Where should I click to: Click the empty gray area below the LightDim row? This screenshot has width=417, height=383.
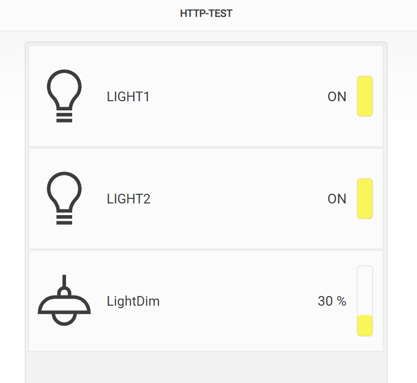[x=206, y=367]
